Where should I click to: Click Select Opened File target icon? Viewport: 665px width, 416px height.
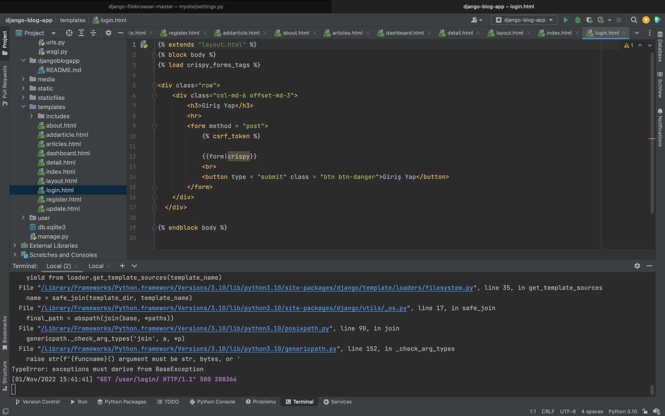point(69,33)
